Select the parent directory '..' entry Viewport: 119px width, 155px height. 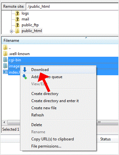[10, 48]
